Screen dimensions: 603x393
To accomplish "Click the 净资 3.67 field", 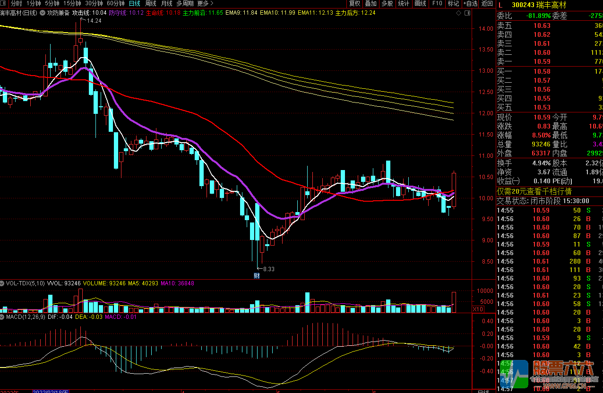I will click(524, 172).
